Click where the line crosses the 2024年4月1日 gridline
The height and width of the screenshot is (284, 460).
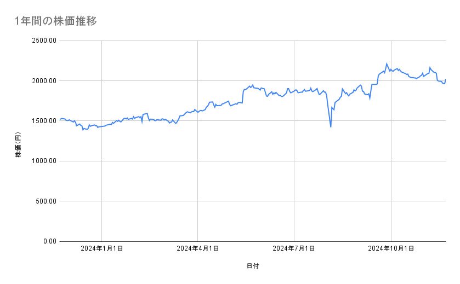click(x=198, y=112)
